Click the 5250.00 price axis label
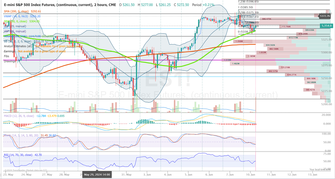Image resolution: width=335 pixels, height=179 pixels. [327, 78]
